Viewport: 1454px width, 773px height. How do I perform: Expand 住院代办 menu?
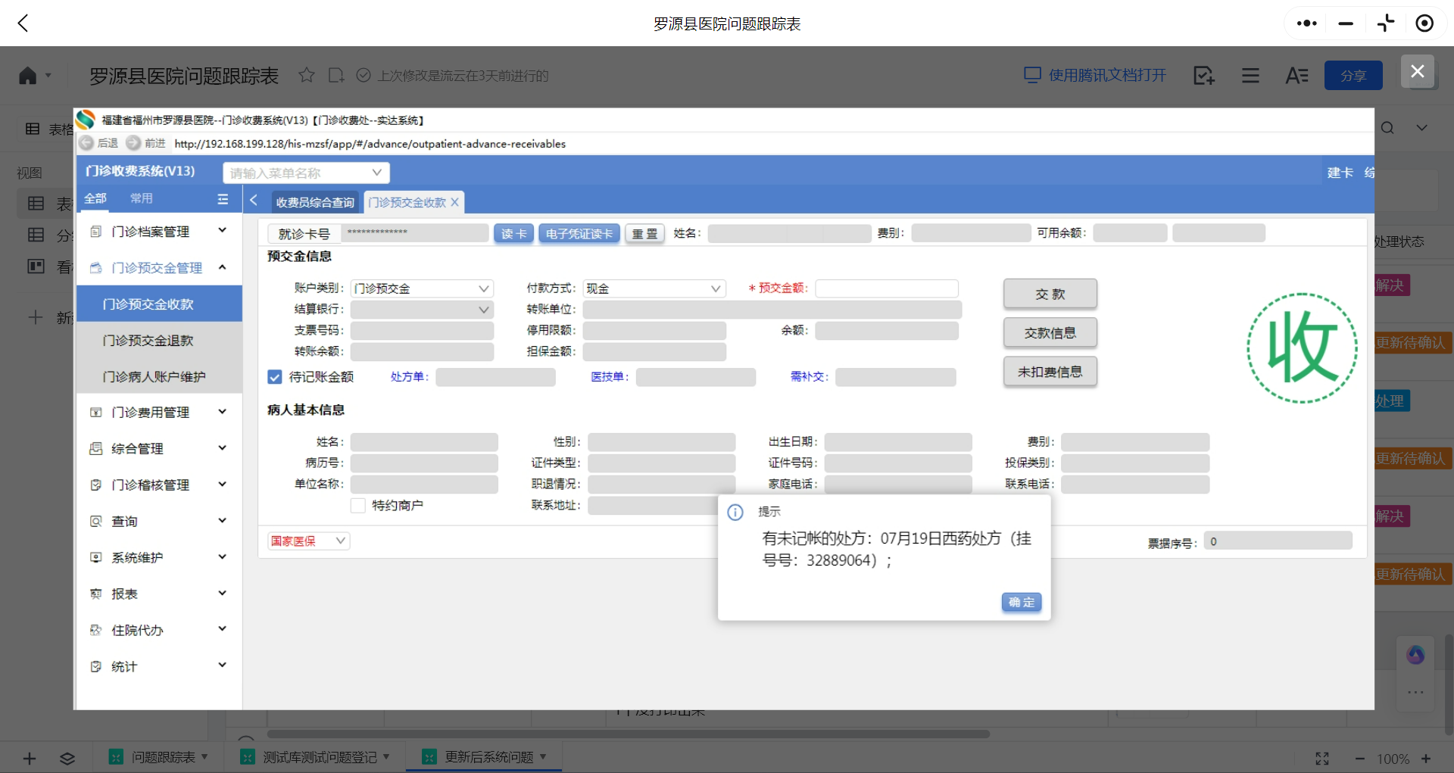[159, 630]
